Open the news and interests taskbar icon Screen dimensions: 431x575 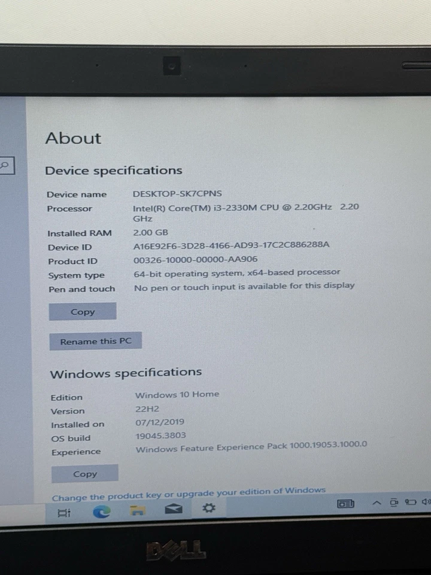345,504
